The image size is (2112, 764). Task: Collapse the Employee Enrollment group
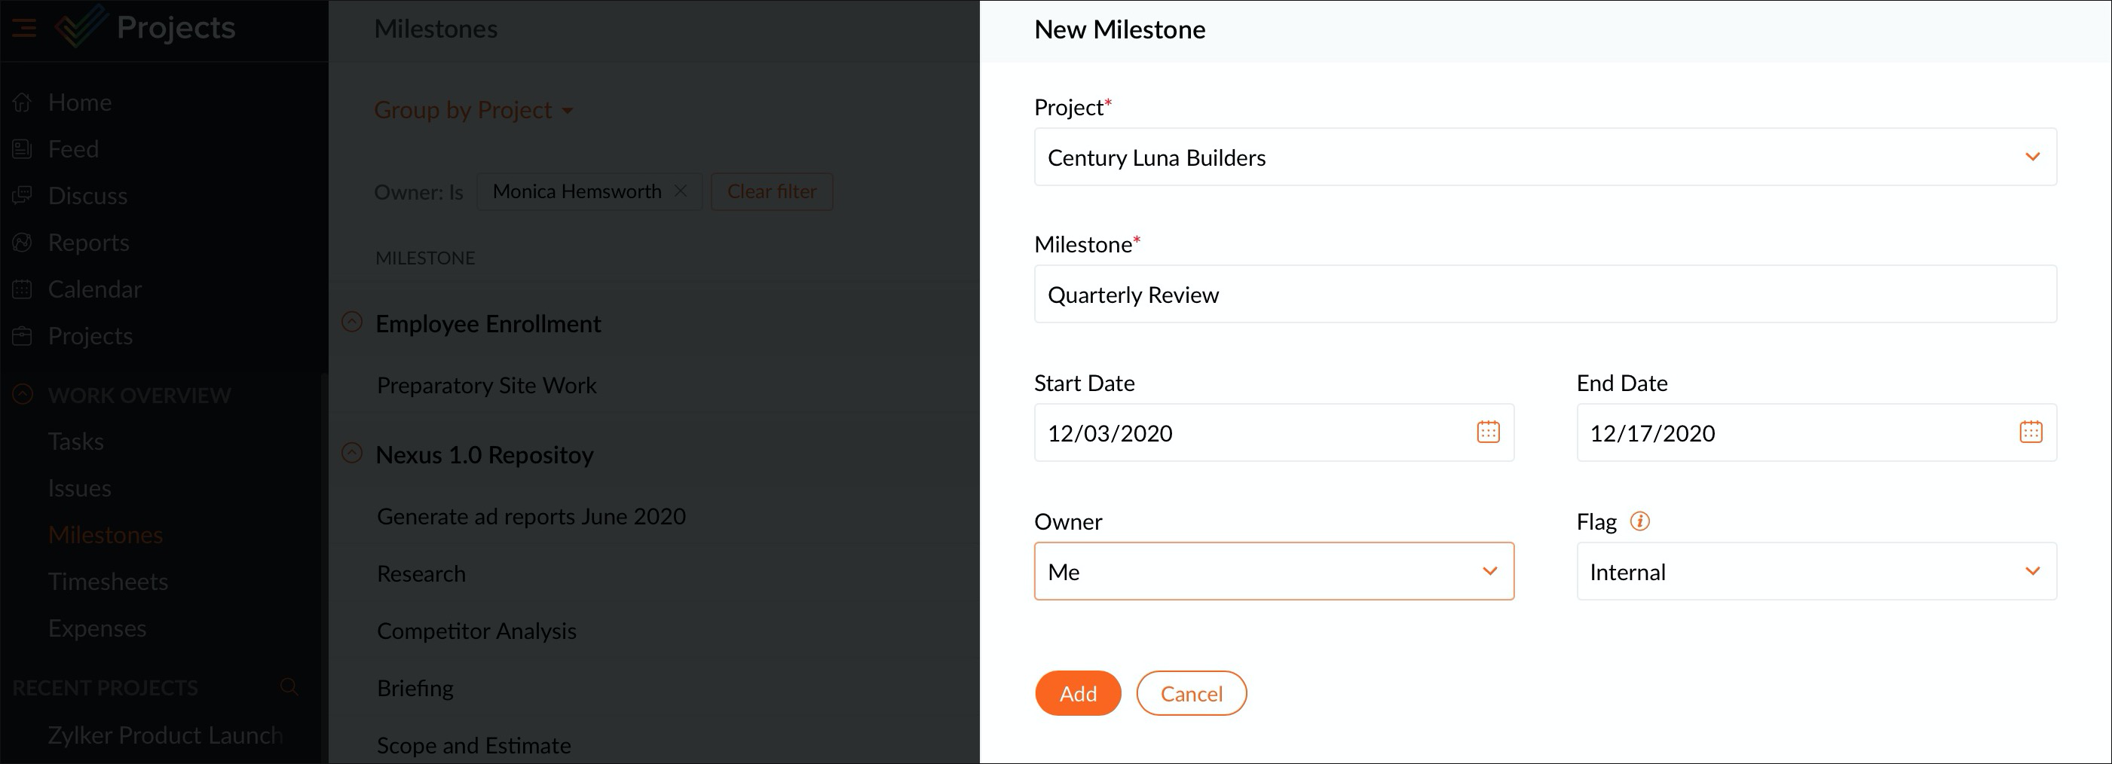coord(352,322)
